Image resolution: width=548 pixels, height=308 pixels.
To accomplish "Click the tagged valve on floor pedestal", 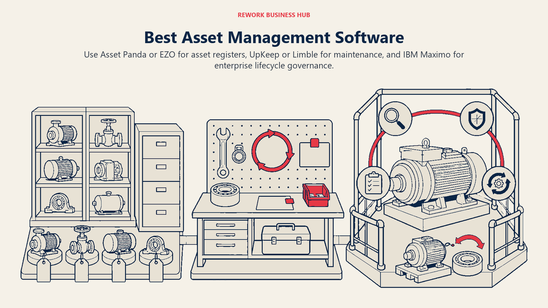I will (x=82, y=241).
